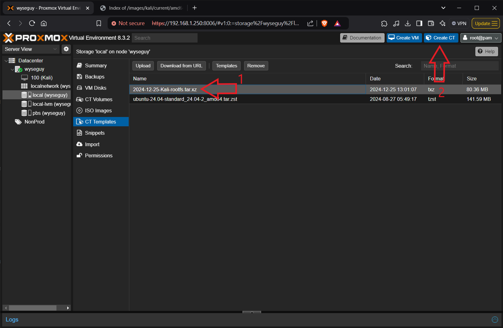Viewport: 503px width, 328px height.
Task: Click the Help button
Action: point(487,52)
